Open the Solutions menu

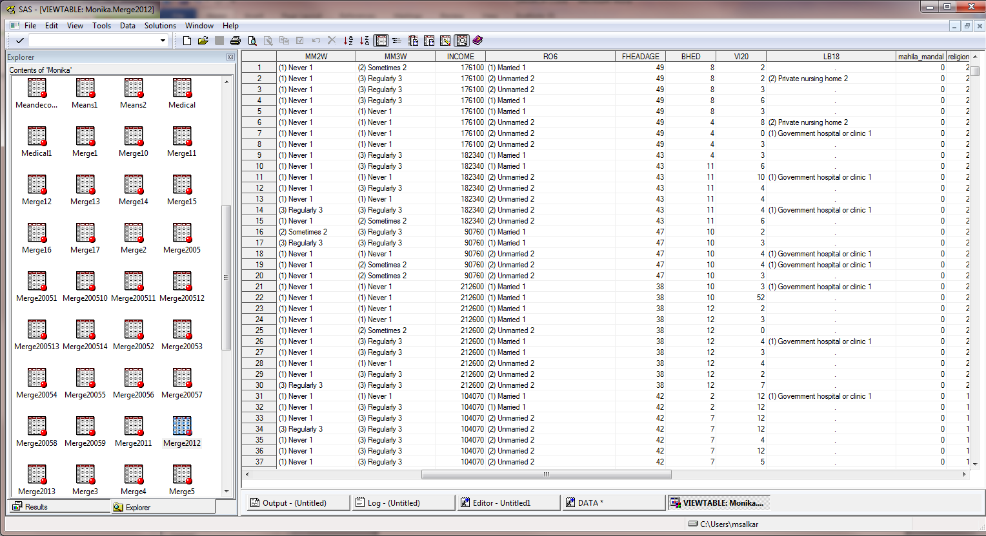pos(160,26)
